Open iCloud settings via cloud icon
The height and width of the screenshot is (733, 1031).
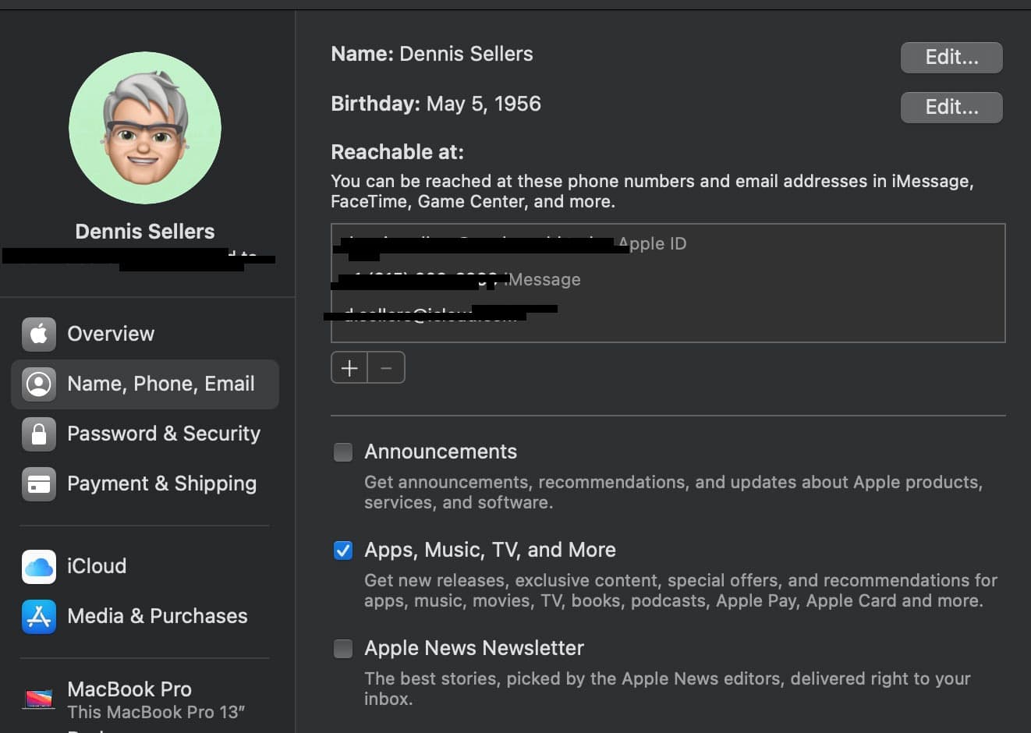point(38,566)
